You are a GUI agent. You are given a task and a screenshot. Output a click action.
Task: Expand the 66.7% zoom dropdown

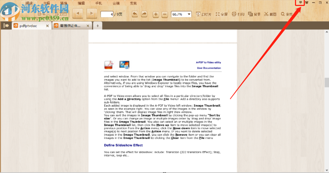(x=189, y=14)
